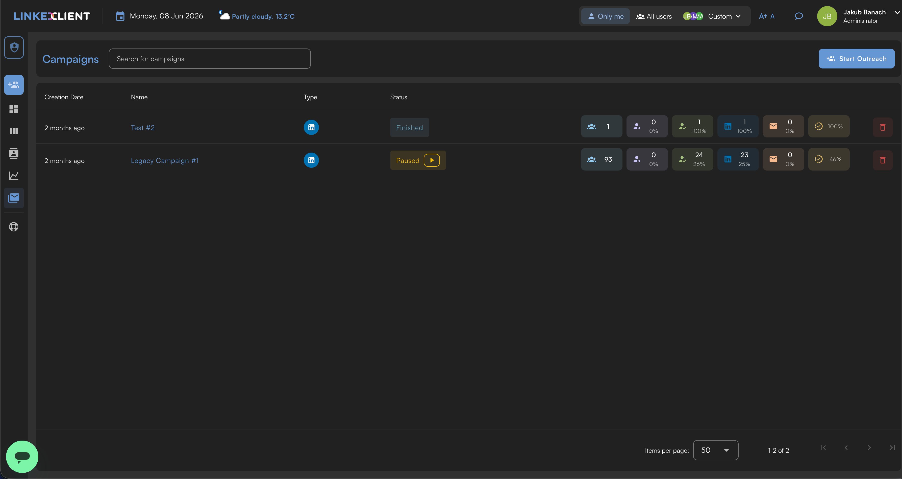Screen dimensions: 902x479
Task: Go to the last page
Action: 892,447
